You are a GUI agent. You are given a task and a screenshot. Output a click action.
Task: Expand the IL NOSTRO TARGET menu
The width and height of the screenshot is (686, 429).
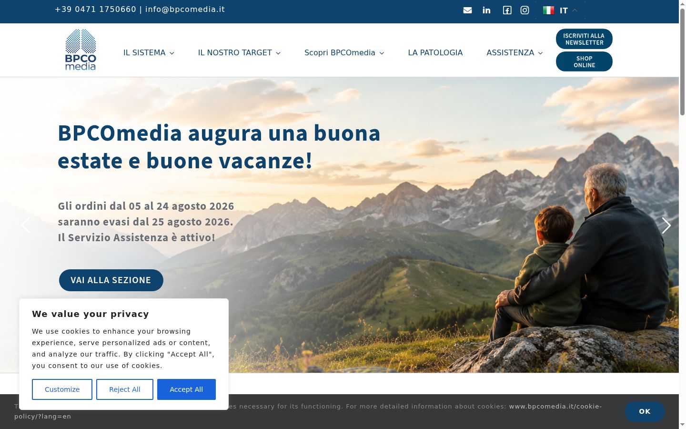pyautogui.click(x=239, y=52)
